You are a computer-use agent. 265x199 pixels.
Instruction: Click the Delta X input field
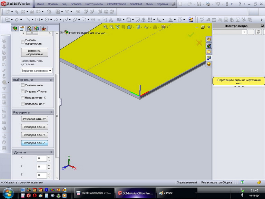pos(41,158)
